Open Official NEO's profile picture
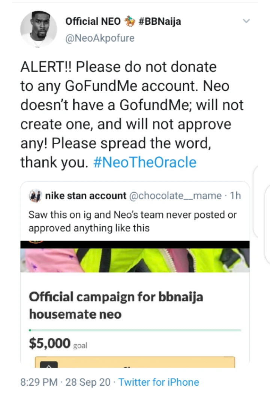The image size is (270, 395). (39, 29)
